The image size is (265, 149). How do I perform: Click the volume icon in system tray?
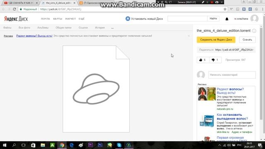tap(229, 145)
